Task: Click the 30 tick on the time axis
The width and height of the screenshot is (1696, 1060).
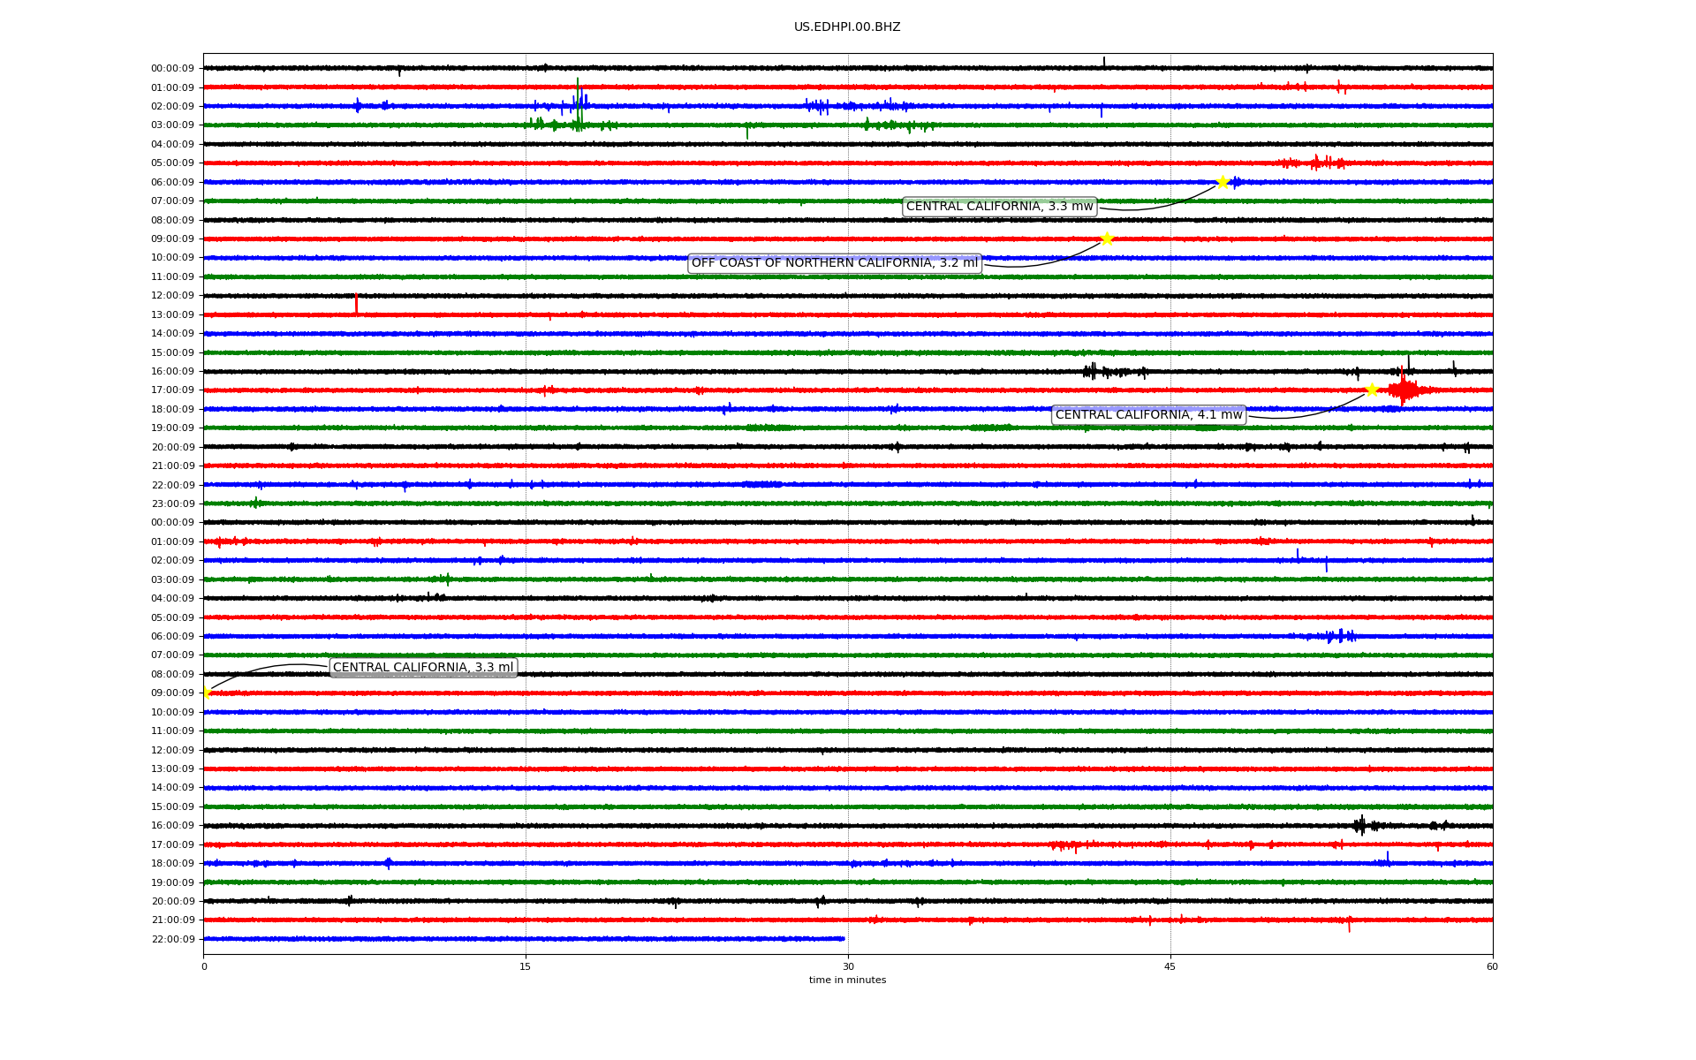Action: (x=848, y=966)
